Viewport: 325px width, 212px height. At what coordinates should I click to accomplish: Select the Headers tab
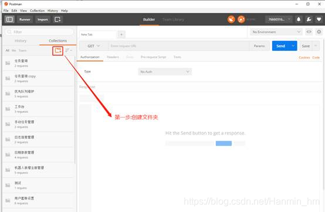point(113,57)
